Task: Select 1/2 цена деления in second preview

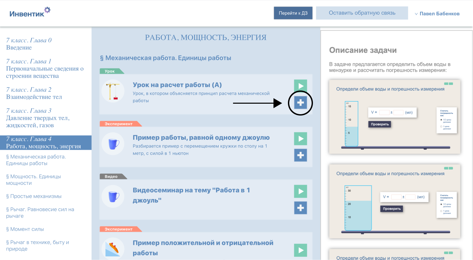Action: tap(441, 204)
